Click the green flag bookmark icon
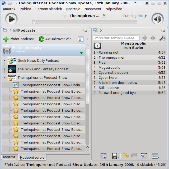 pos(104,16)
